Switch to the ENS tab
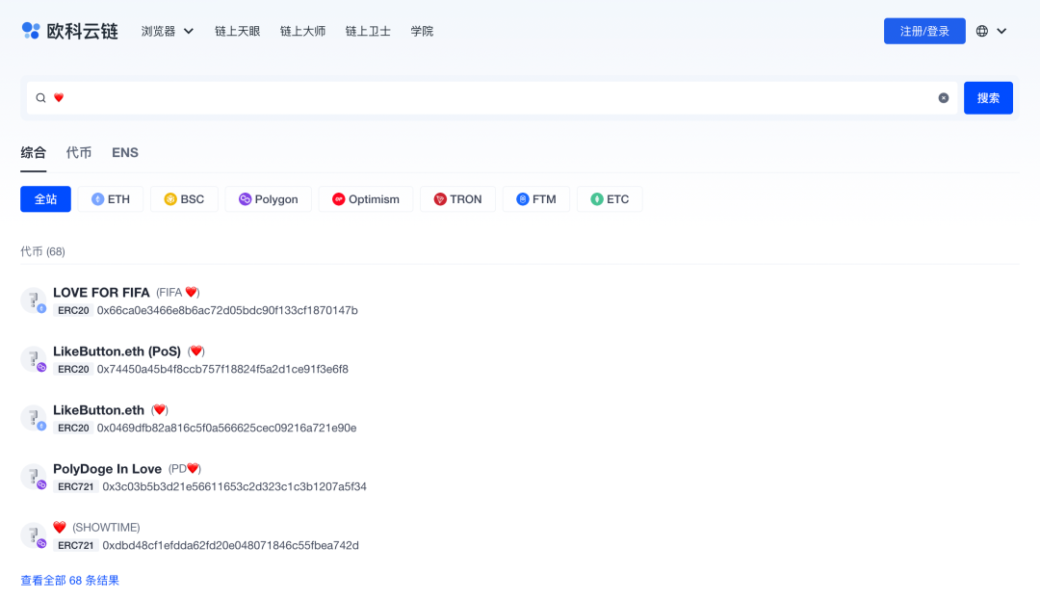1040x599 pixels. (124, 152)
